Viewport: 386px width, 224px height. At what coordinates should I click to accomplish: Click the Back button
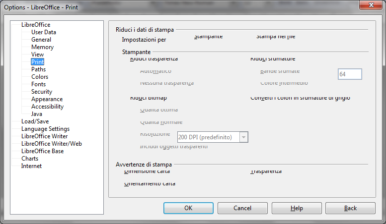pyautogui.click(x=350, y=208)
